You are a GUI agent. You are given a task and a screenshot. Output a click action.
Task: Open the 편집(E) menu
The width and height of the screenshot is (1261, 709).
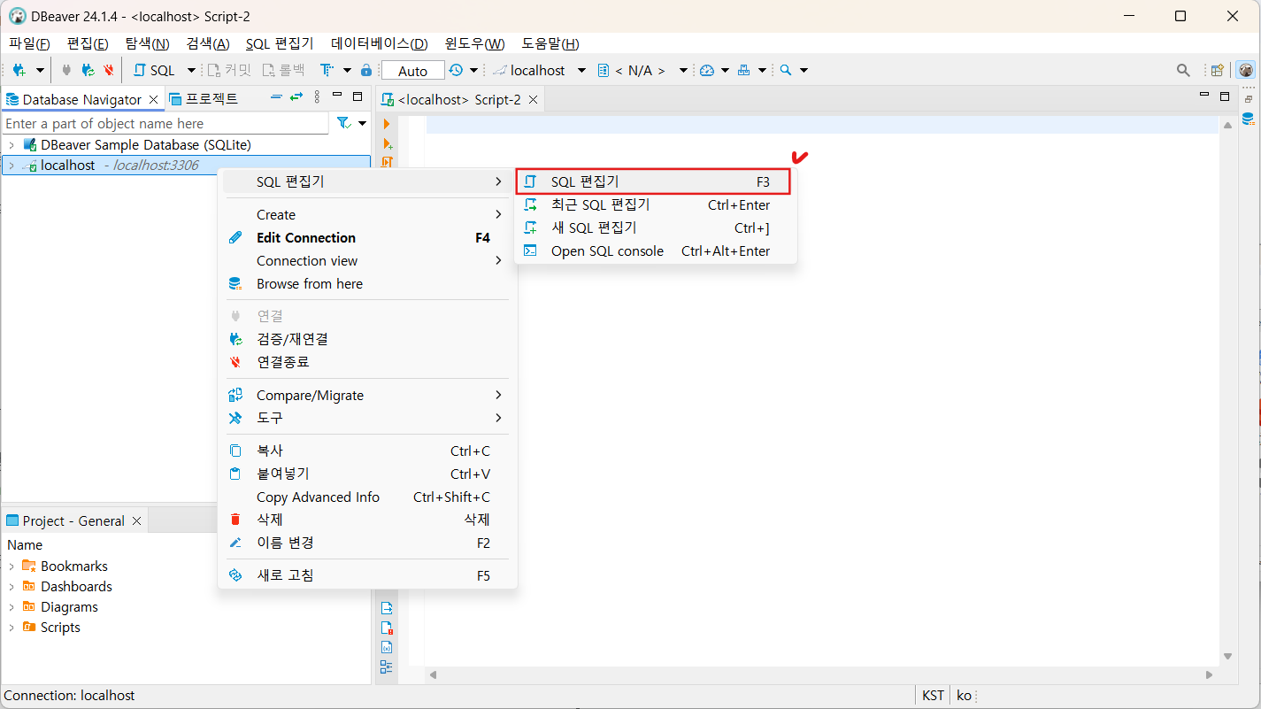pos(88,43)
